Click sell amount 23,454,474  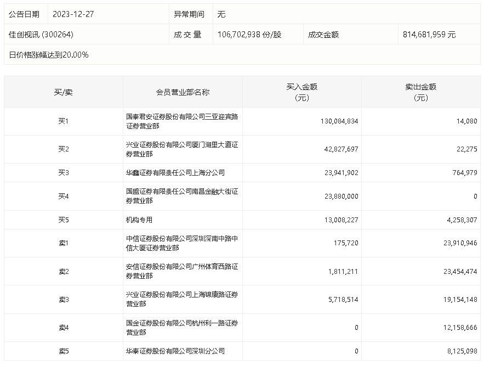tap(460, 271)
